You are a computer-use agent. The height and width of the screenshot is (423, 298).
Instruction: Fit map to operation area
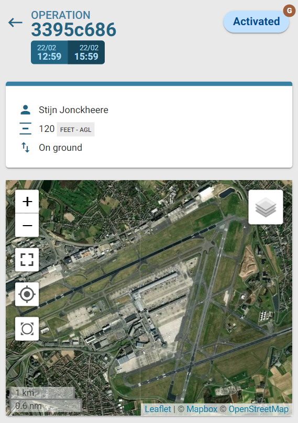[x=27, y=329]
